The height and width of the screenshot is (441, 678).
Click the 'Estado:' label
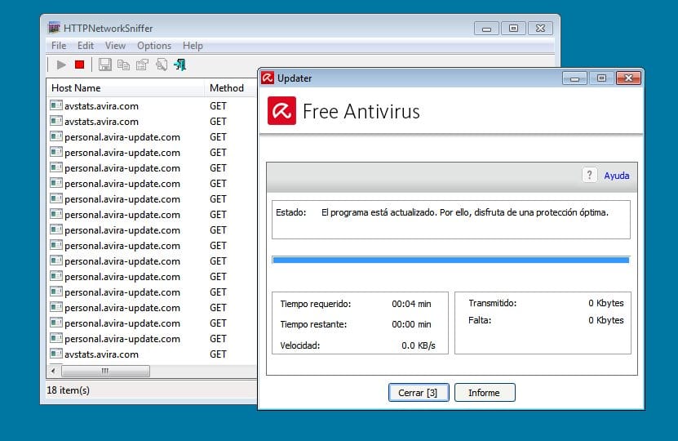tap(291, 212)
